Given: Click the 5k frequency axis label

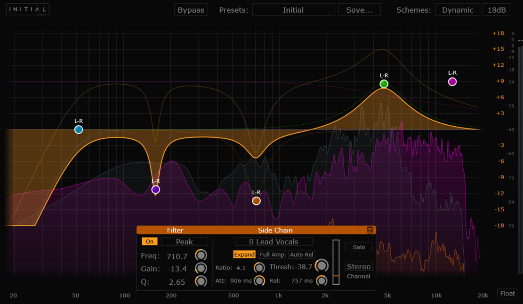Looking at the screenshot, I should click(x=387, y=296).
